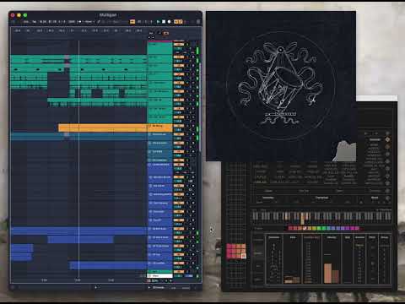405x304 pixels.
Task: Select the orange highlighted track header
Action: pos(160,128)
